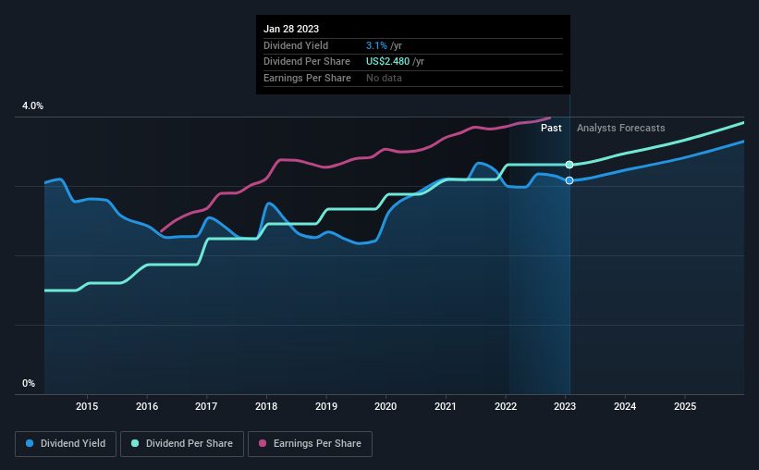Toggle the Dividend Yield legend button
The width and height of the screenshot is (759, 470).
click(66, 444)
